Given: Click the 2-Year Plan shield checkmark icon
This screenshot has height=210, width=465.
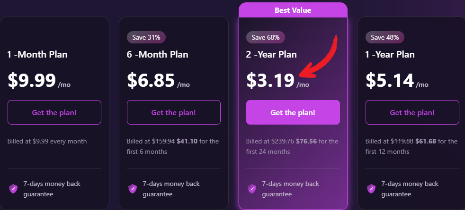Looking at the screenshot, I should click(x=252, y=189).
